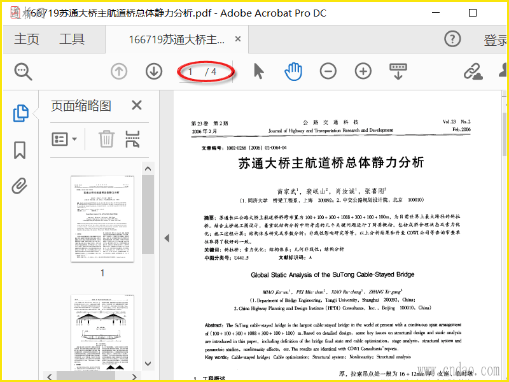Screen dimensions: 509x382
Task: Click the current page number field
Action: (x=191, y=72)
